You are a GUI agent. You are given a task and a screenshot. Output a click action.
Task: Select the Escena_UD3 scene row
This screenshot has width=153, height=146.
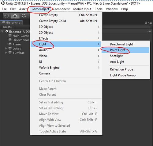tap(19, 31)
